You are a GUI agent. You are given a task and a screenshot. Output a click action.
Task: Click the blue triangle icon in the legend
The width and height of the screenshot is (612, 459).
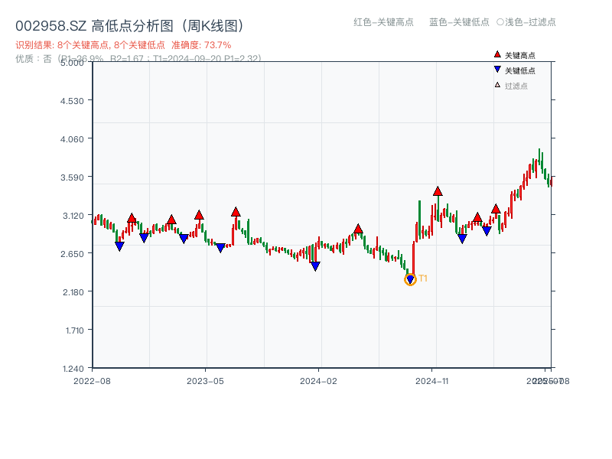pyautogui.click(x=497, y=70)
